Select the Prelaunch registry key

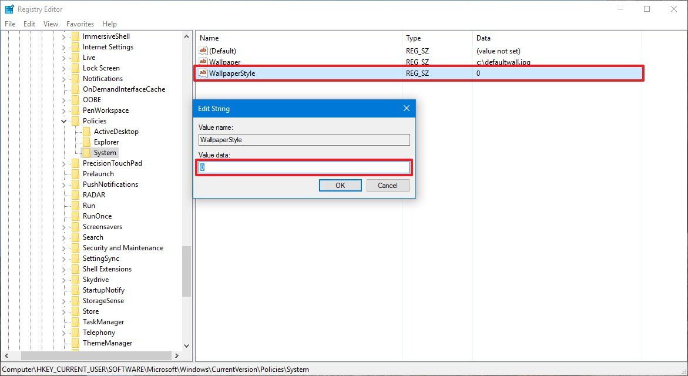tap(98, 173)
